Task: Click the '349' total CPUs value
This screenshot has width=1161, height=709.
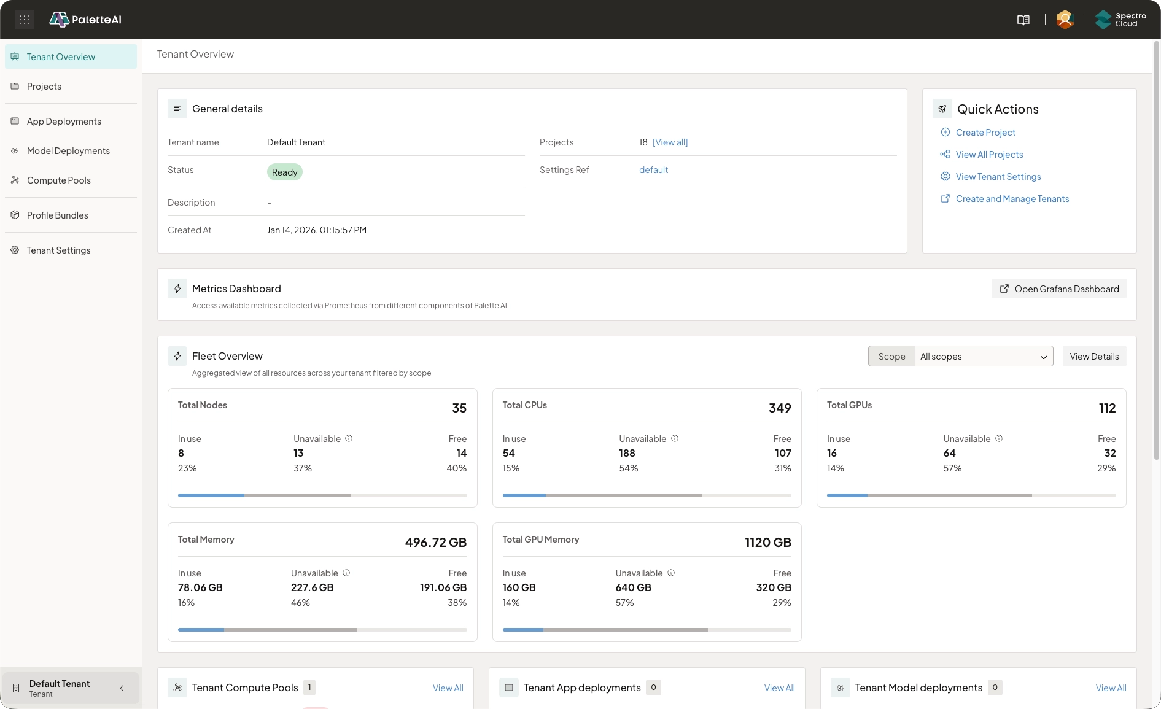Action: [780, 408]
